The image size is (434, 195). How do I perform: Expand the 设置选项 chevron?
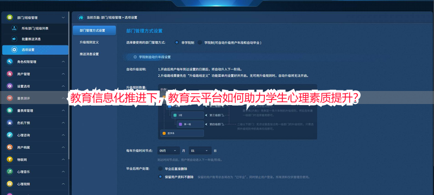click(63, 86)
